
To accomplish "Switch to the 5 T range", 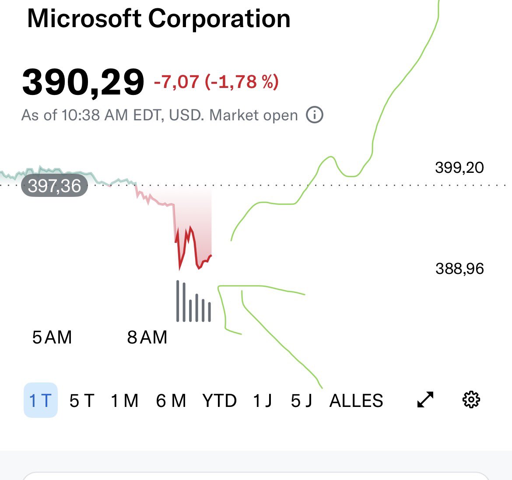I will coord(82,401).
